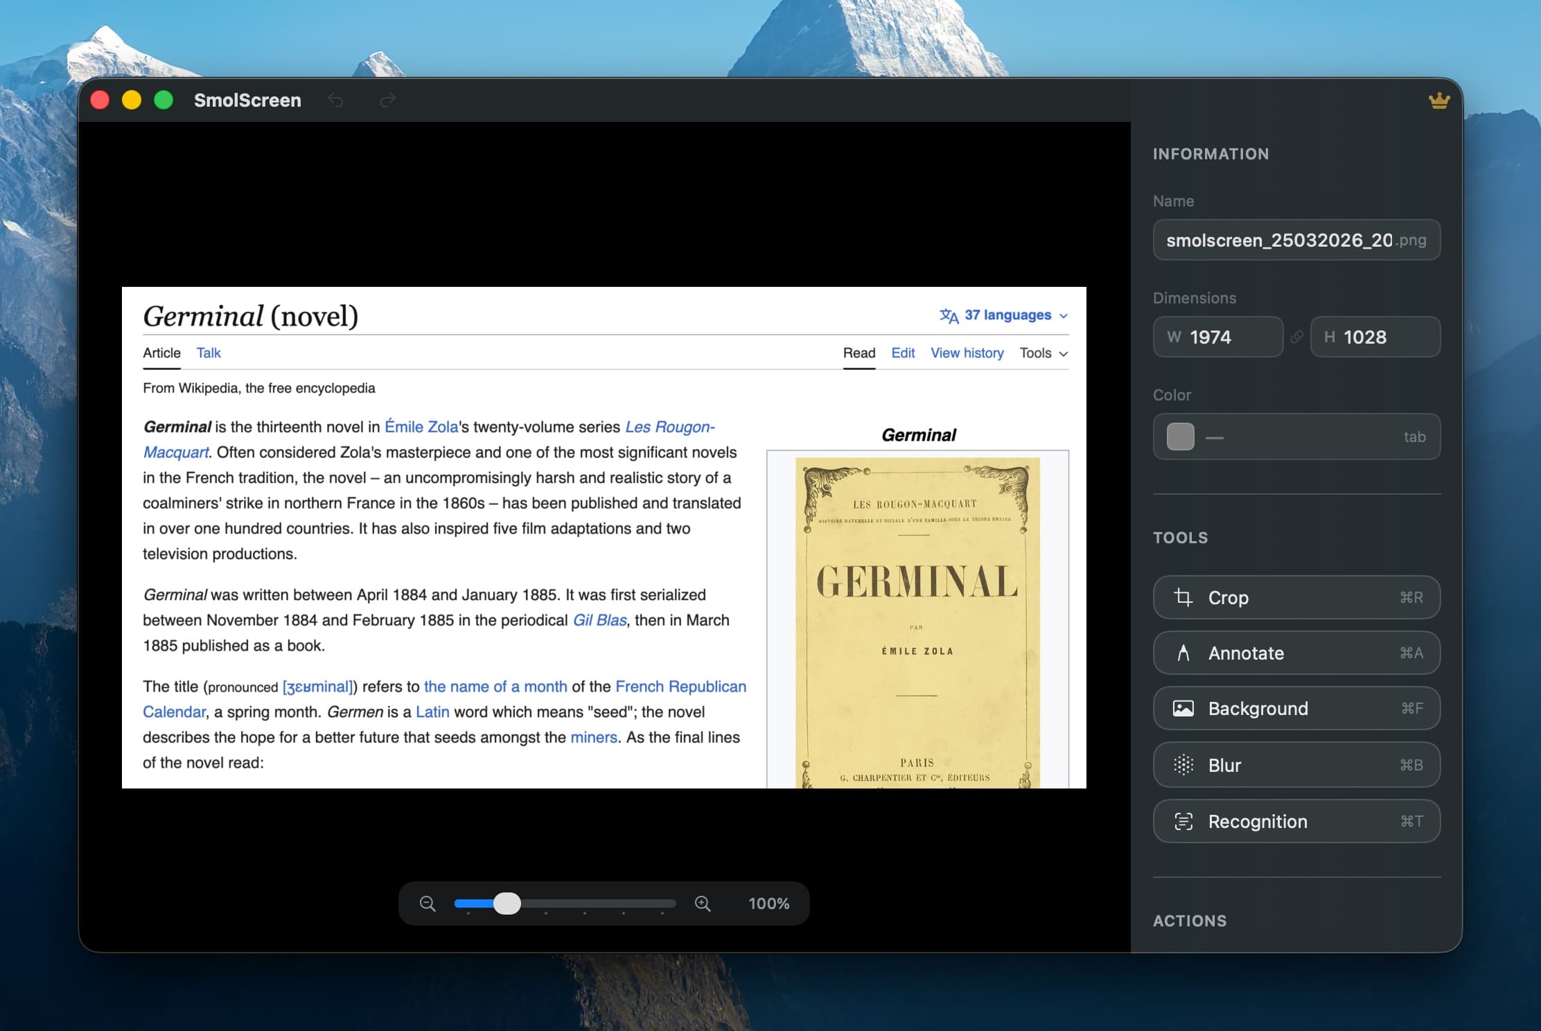
Task: Click the Crop tool icon
Action: coord(1183,597)
